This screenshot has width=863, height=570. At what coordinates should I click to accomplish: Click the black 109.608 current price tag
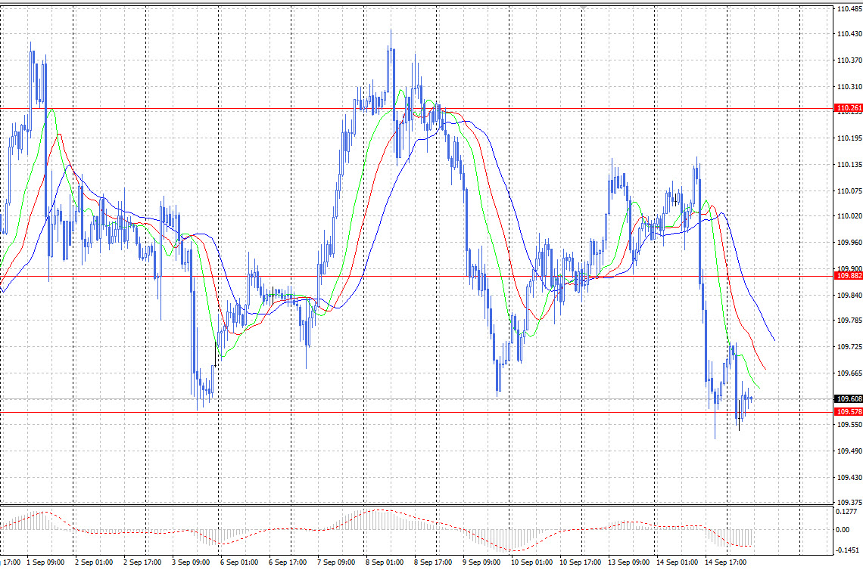click(849, 399)
